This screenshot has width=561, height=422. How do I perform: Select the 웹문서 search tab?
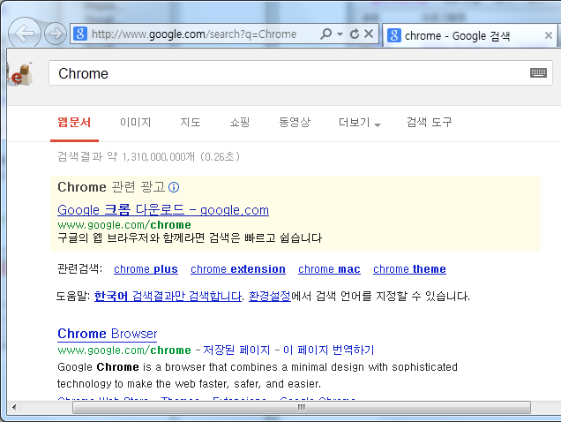(x=74, y=123)
